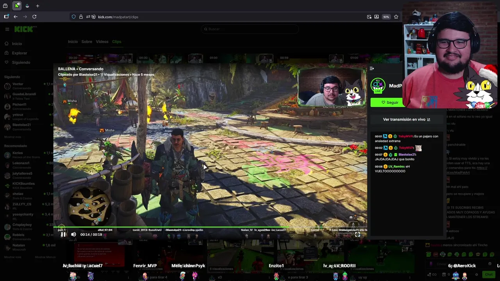Click the Buscar search field
500x281 pixels.
[250, 29]
